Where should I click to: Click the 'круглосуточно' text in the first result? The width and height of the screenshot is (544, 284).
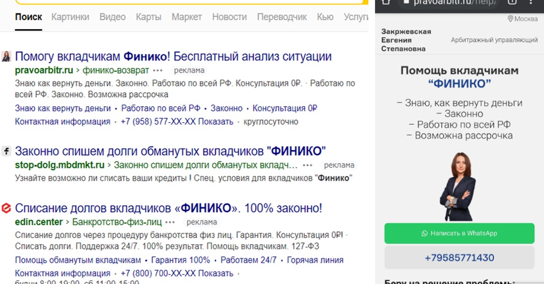point(271,122)
